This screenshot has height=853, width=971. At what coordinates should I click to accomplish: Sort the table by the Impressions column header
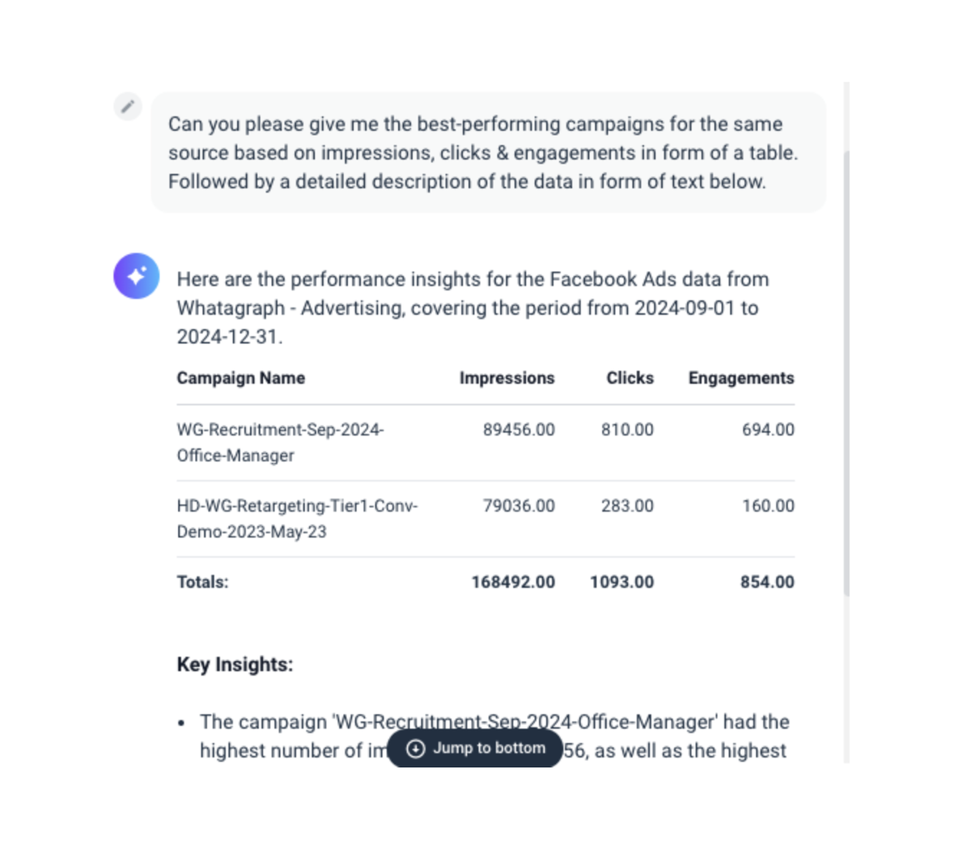(507, 377)
